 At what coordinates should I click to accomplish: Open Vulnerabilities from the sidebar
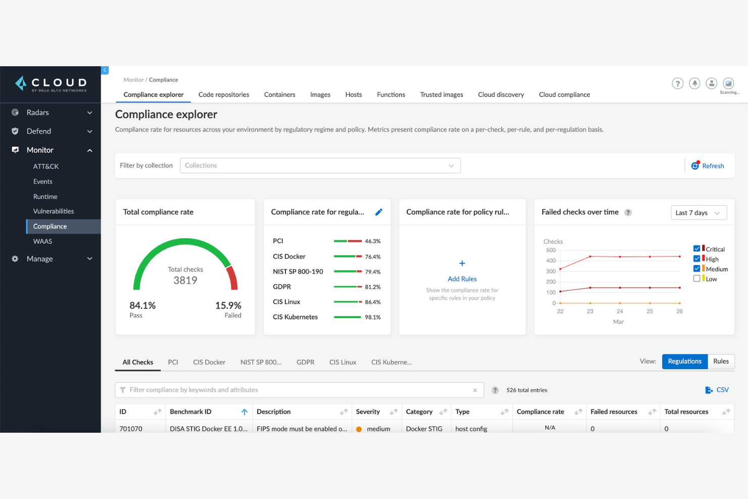click(x=53, y=211)
